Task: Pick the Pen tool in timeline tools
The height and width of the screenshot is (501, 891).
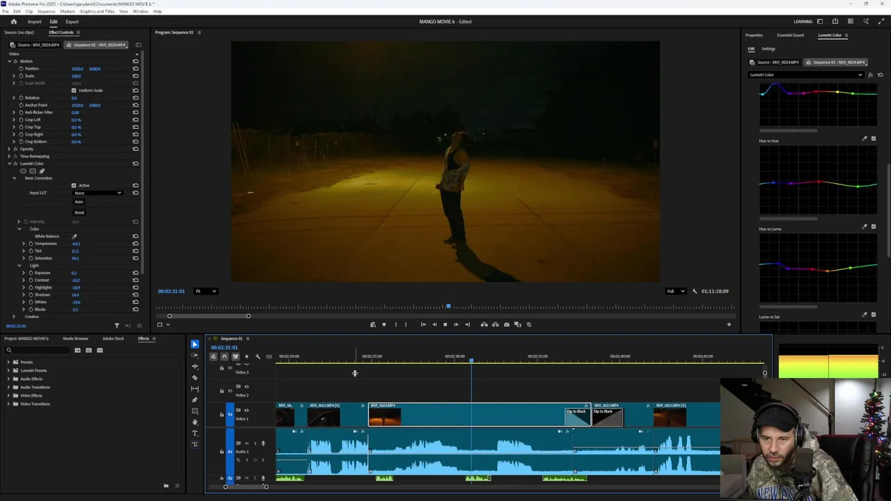Action: coord(195,400)
